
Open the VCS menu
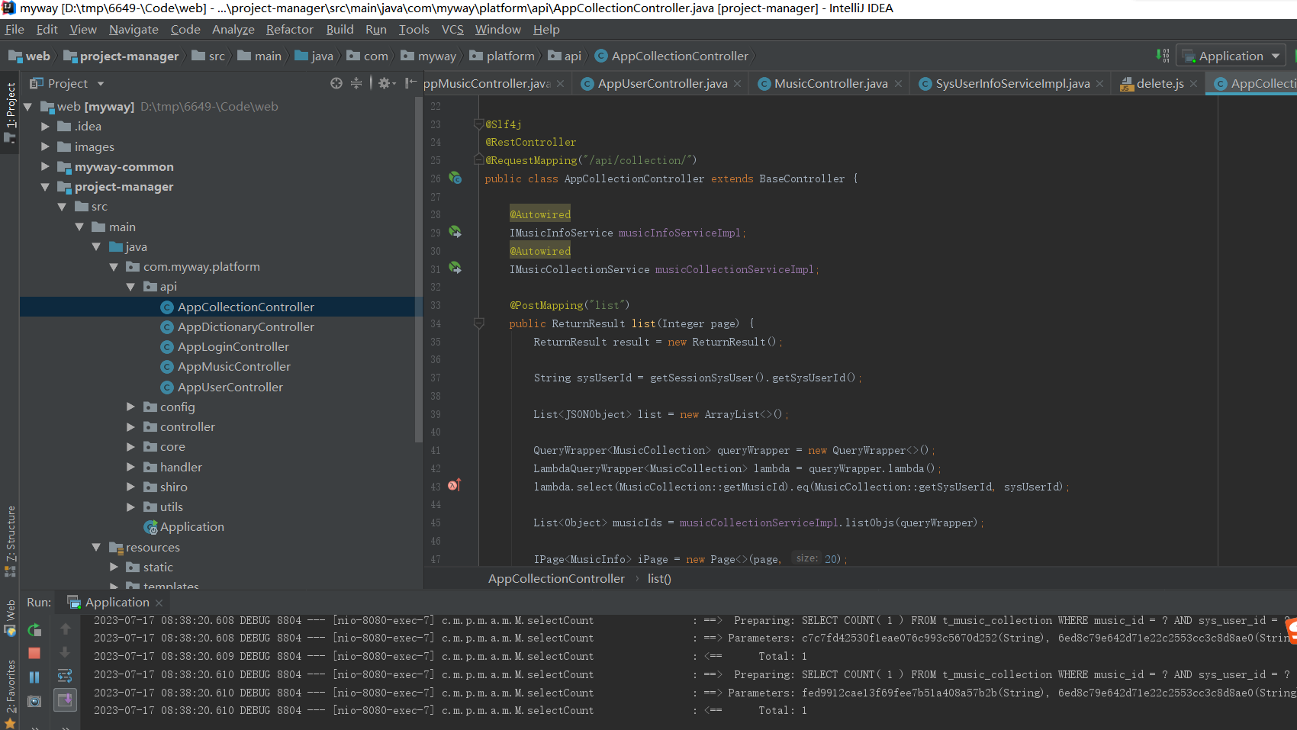point(452,30)
